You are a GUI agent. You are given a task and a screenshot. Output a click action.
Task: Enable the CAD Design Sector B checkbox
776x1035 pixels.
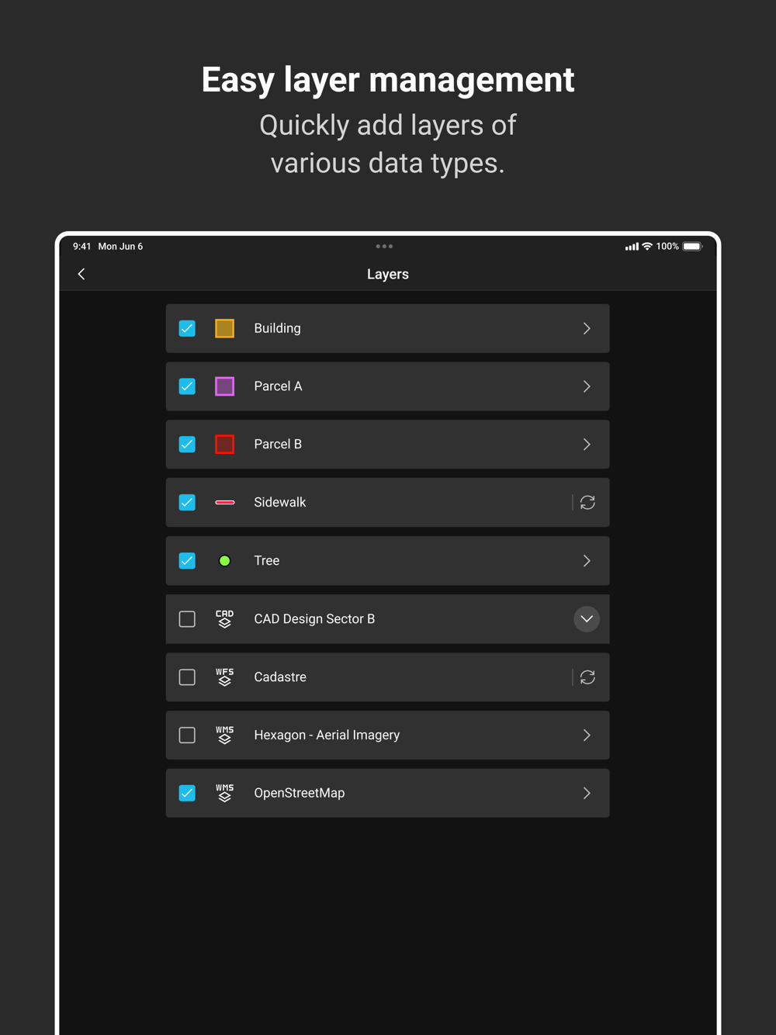tap(187, 619)
